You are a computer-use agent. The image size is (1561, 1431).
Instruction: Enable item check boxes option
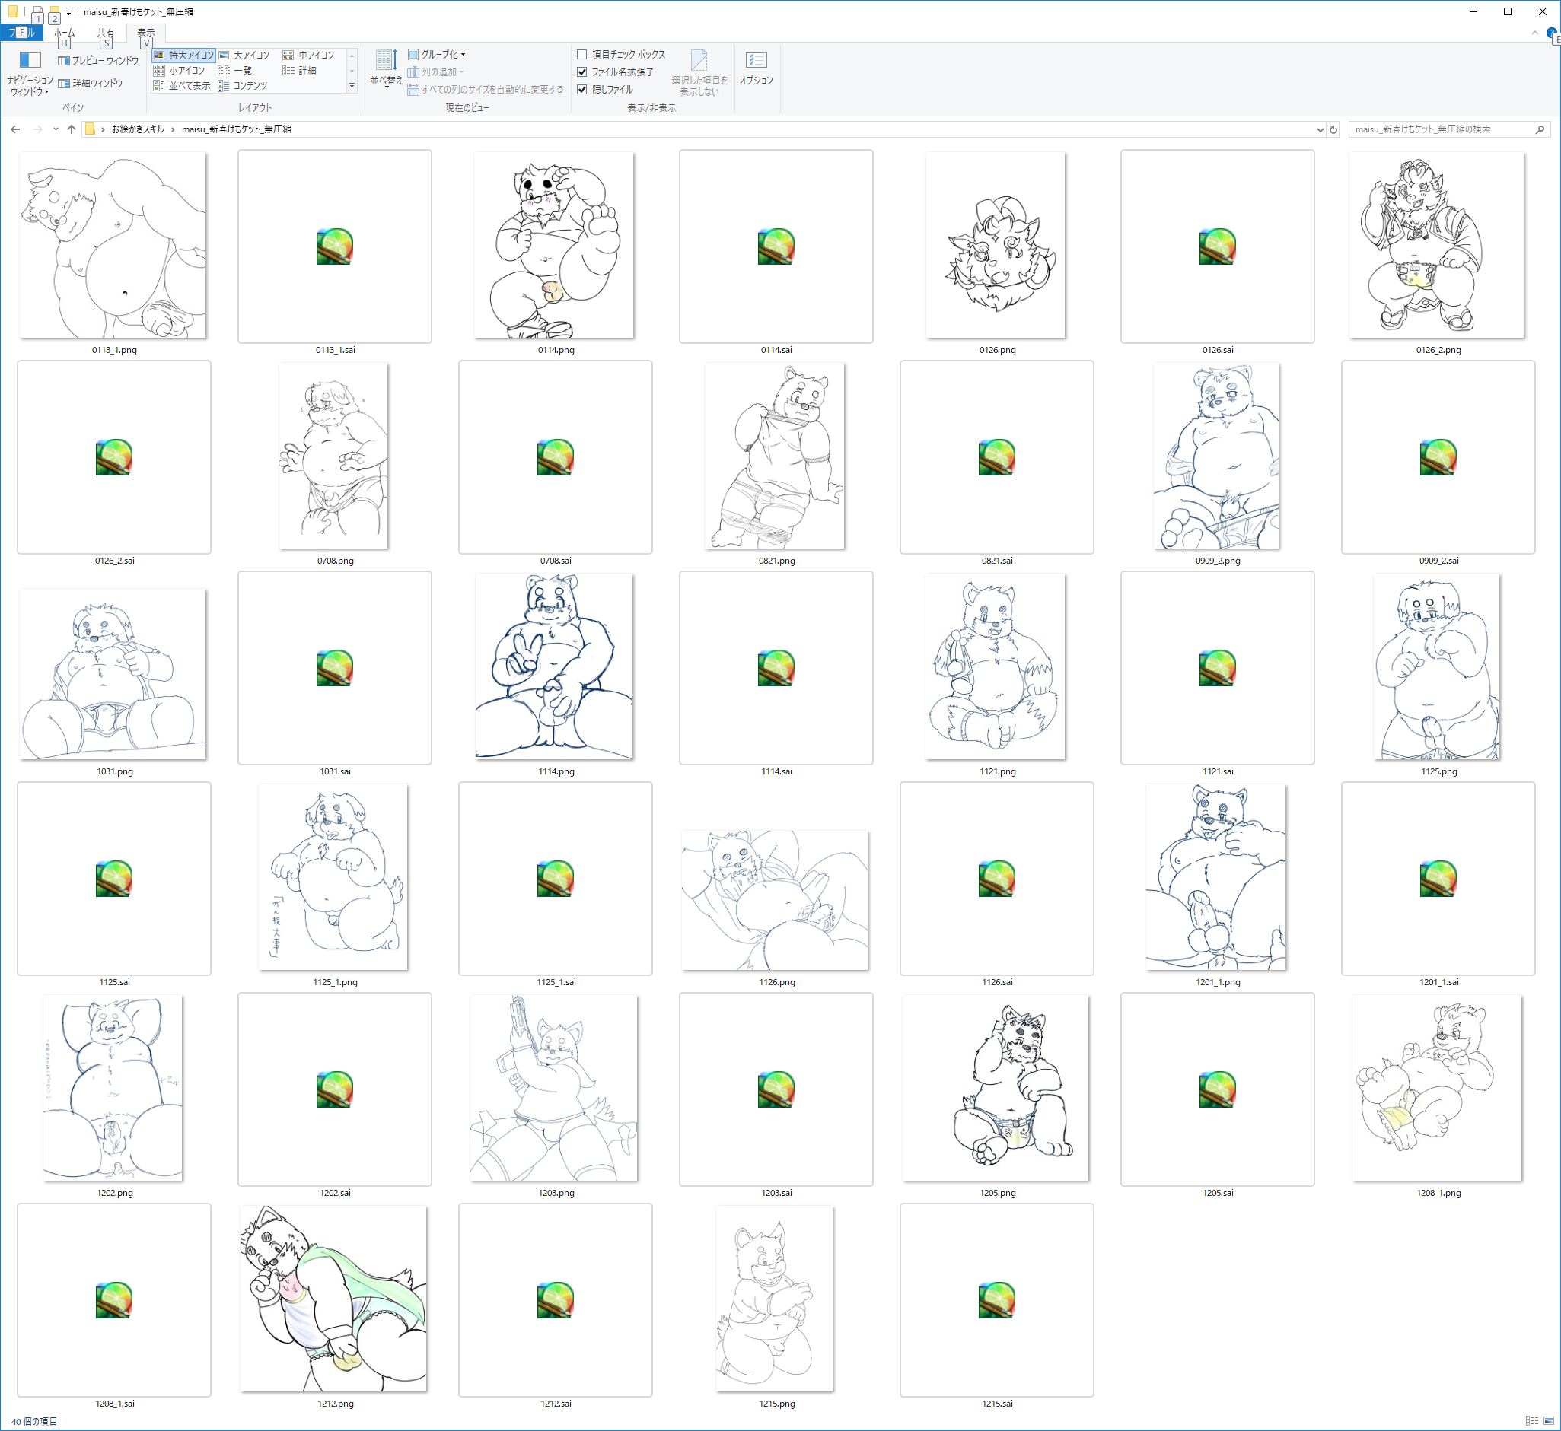pyautogui.click(x=581, y=54)
